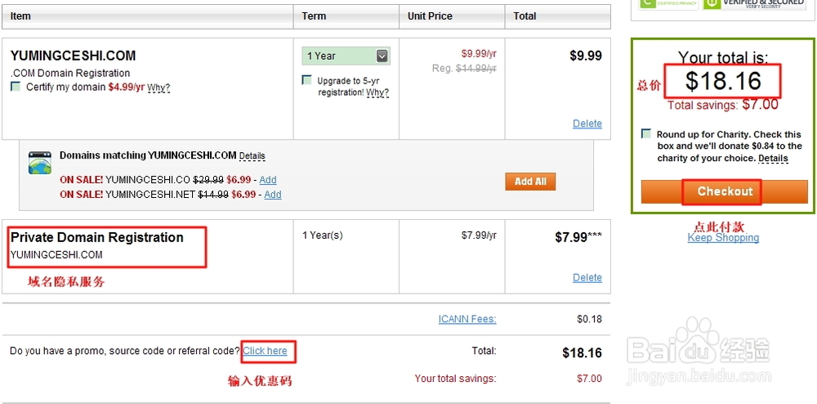Open Why? link beside Certify my domain

point(158,88)
